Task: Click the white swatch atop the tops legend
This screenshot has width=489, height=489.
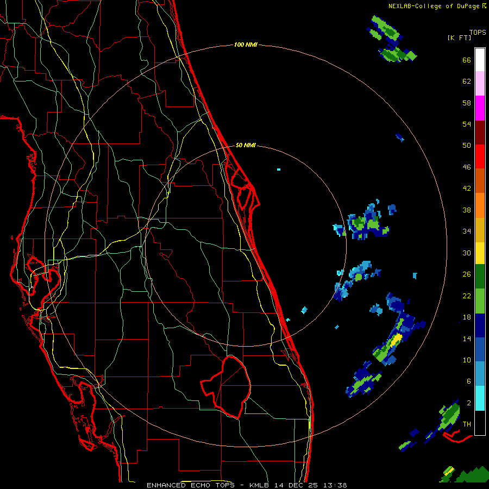Action: click(480, 60)
